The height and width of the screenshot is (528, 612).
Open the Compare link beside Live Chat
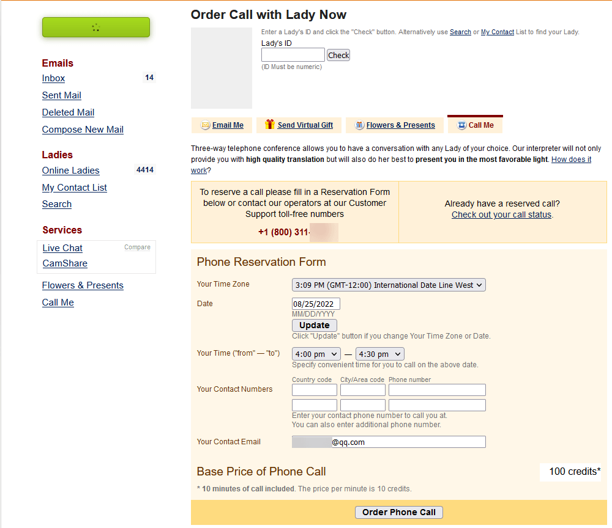point(137,247)
